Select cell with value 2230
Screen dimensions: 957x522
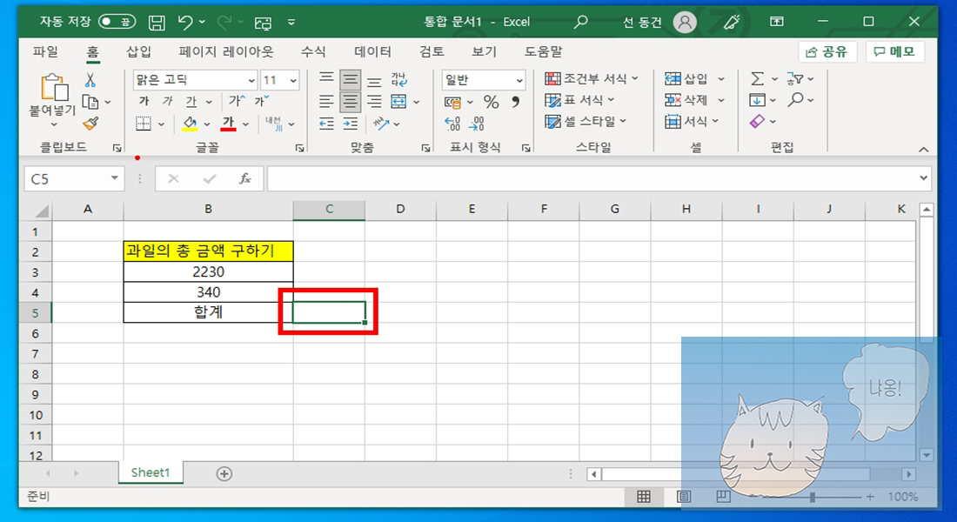click(x=208, y=271)
